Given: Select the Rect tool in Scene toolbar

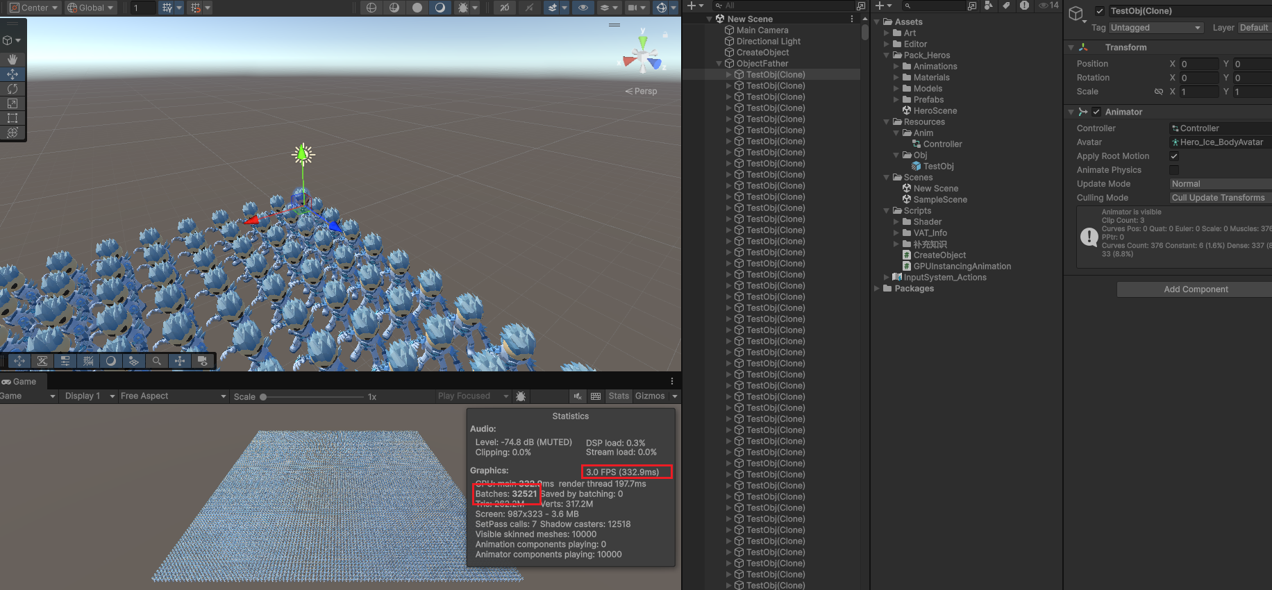Looking at the screenshot, I should [x=12, y=118].
